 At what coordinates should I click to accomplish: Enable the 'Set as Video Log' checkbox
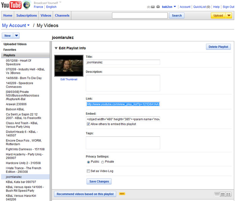pos(88,171)
